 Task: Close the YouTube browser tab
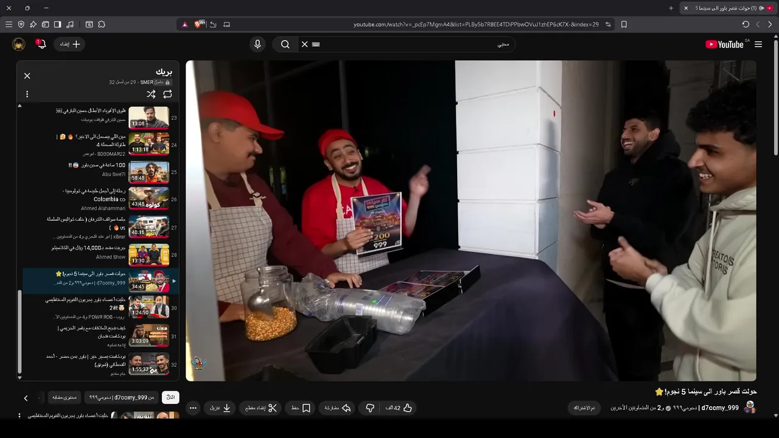(x=686, y=8)
